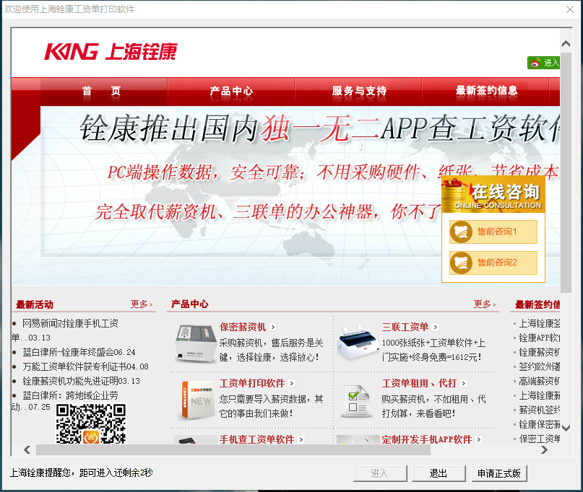Click arrow icon next to 三联工资单
This screenshot has width=583, height=492.
[x=436, y=327]
